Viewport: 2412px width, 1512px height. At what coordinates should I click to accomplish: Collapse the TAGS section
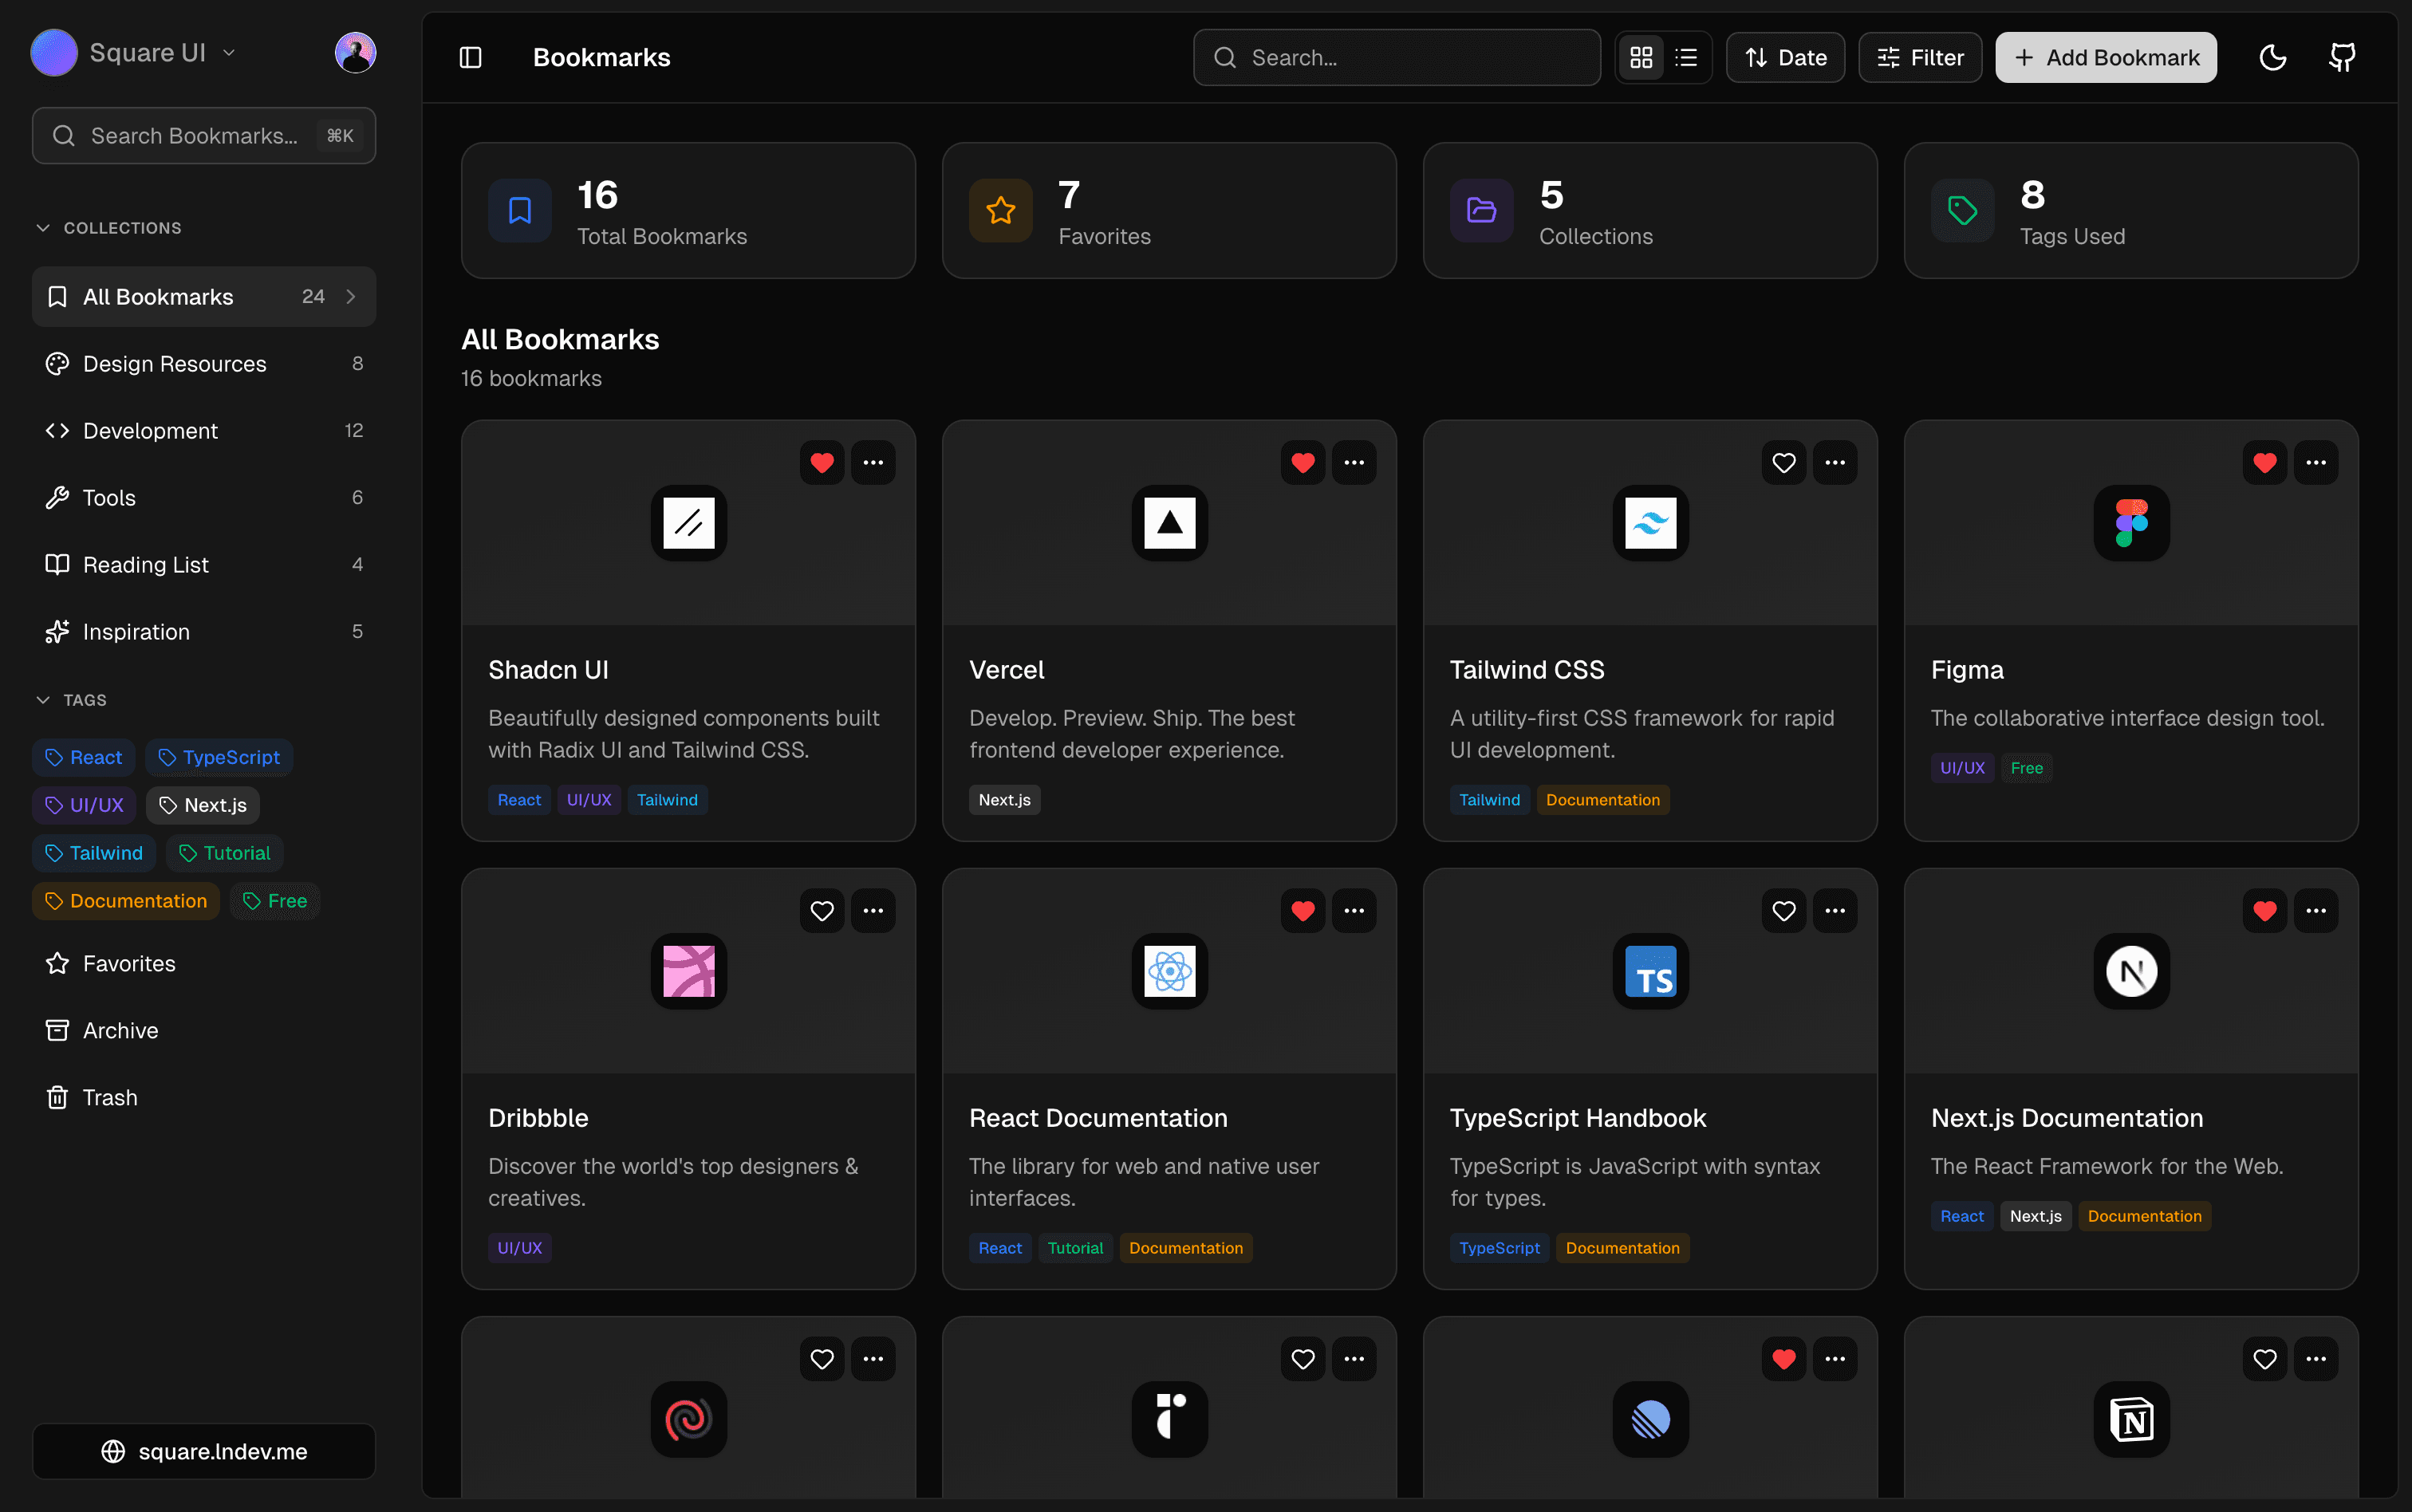(x=43, y=699)
